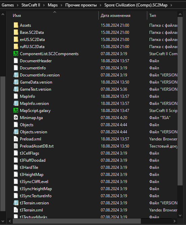The width and height of the screenshot is (186, 225).
Task: Click the 07.08.2024 4:20 date cell
Action: pyautogui.click(x=114, y=118)
